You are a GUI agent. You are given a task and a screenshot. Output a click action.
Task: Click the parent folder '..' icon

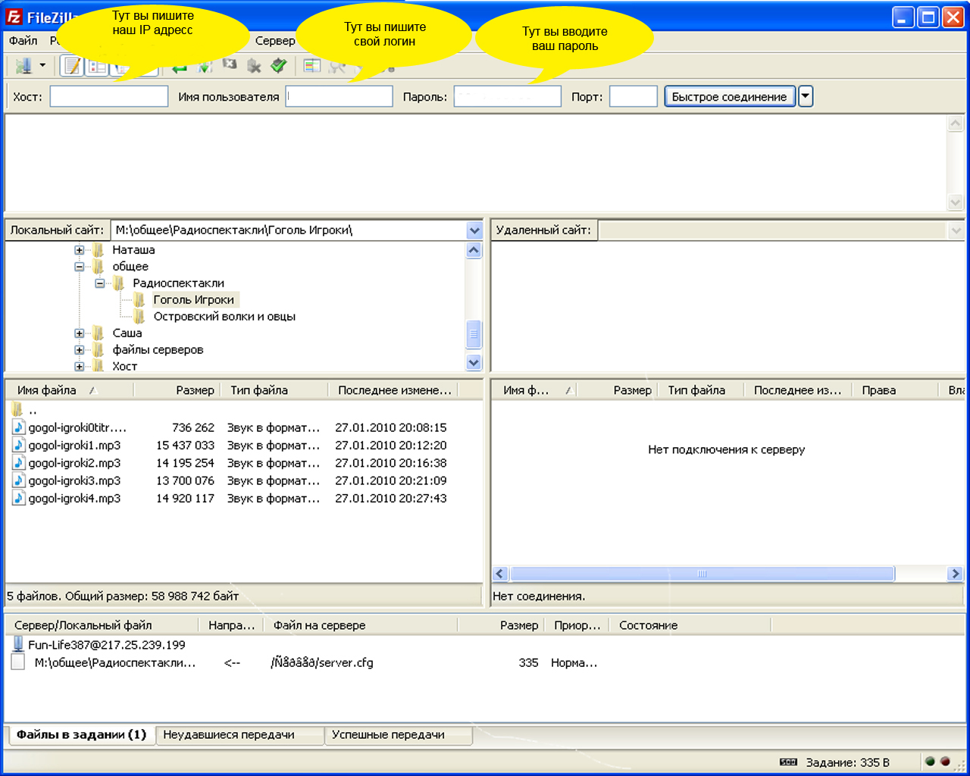[x=18, y=410]
